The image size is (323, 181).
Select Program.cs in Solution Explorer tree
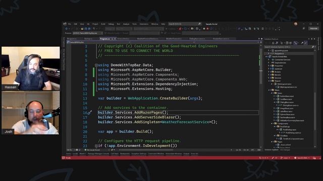tap(279, 54)
